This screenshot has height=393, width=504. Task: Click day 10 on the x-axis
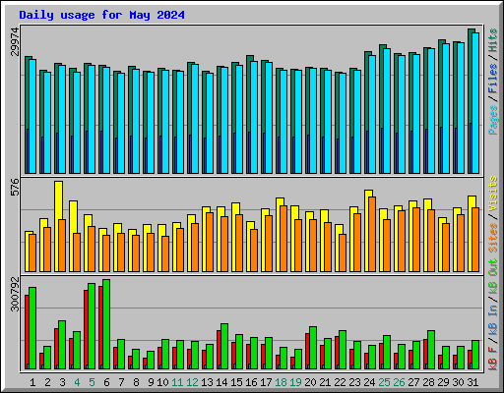pos(162,382)
